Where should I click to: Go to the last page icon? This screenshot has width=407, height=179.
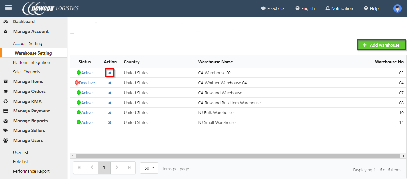tap(129, 168)
